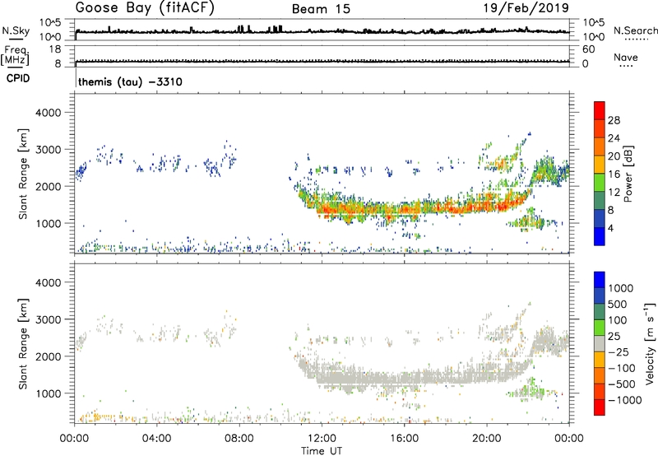Image resolution: width=658 pixels, height=456 pixels.
Task: Click the "24" power colorbar label
Action: 614,138
